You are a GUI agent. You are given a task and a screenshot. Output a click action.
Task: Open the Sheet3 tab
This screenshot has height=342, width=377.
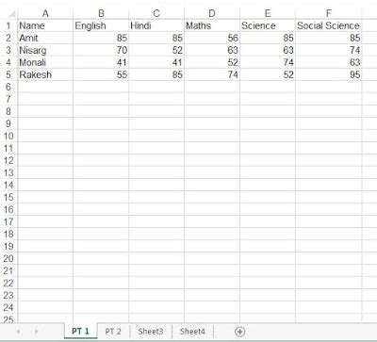tap(151, 332)
